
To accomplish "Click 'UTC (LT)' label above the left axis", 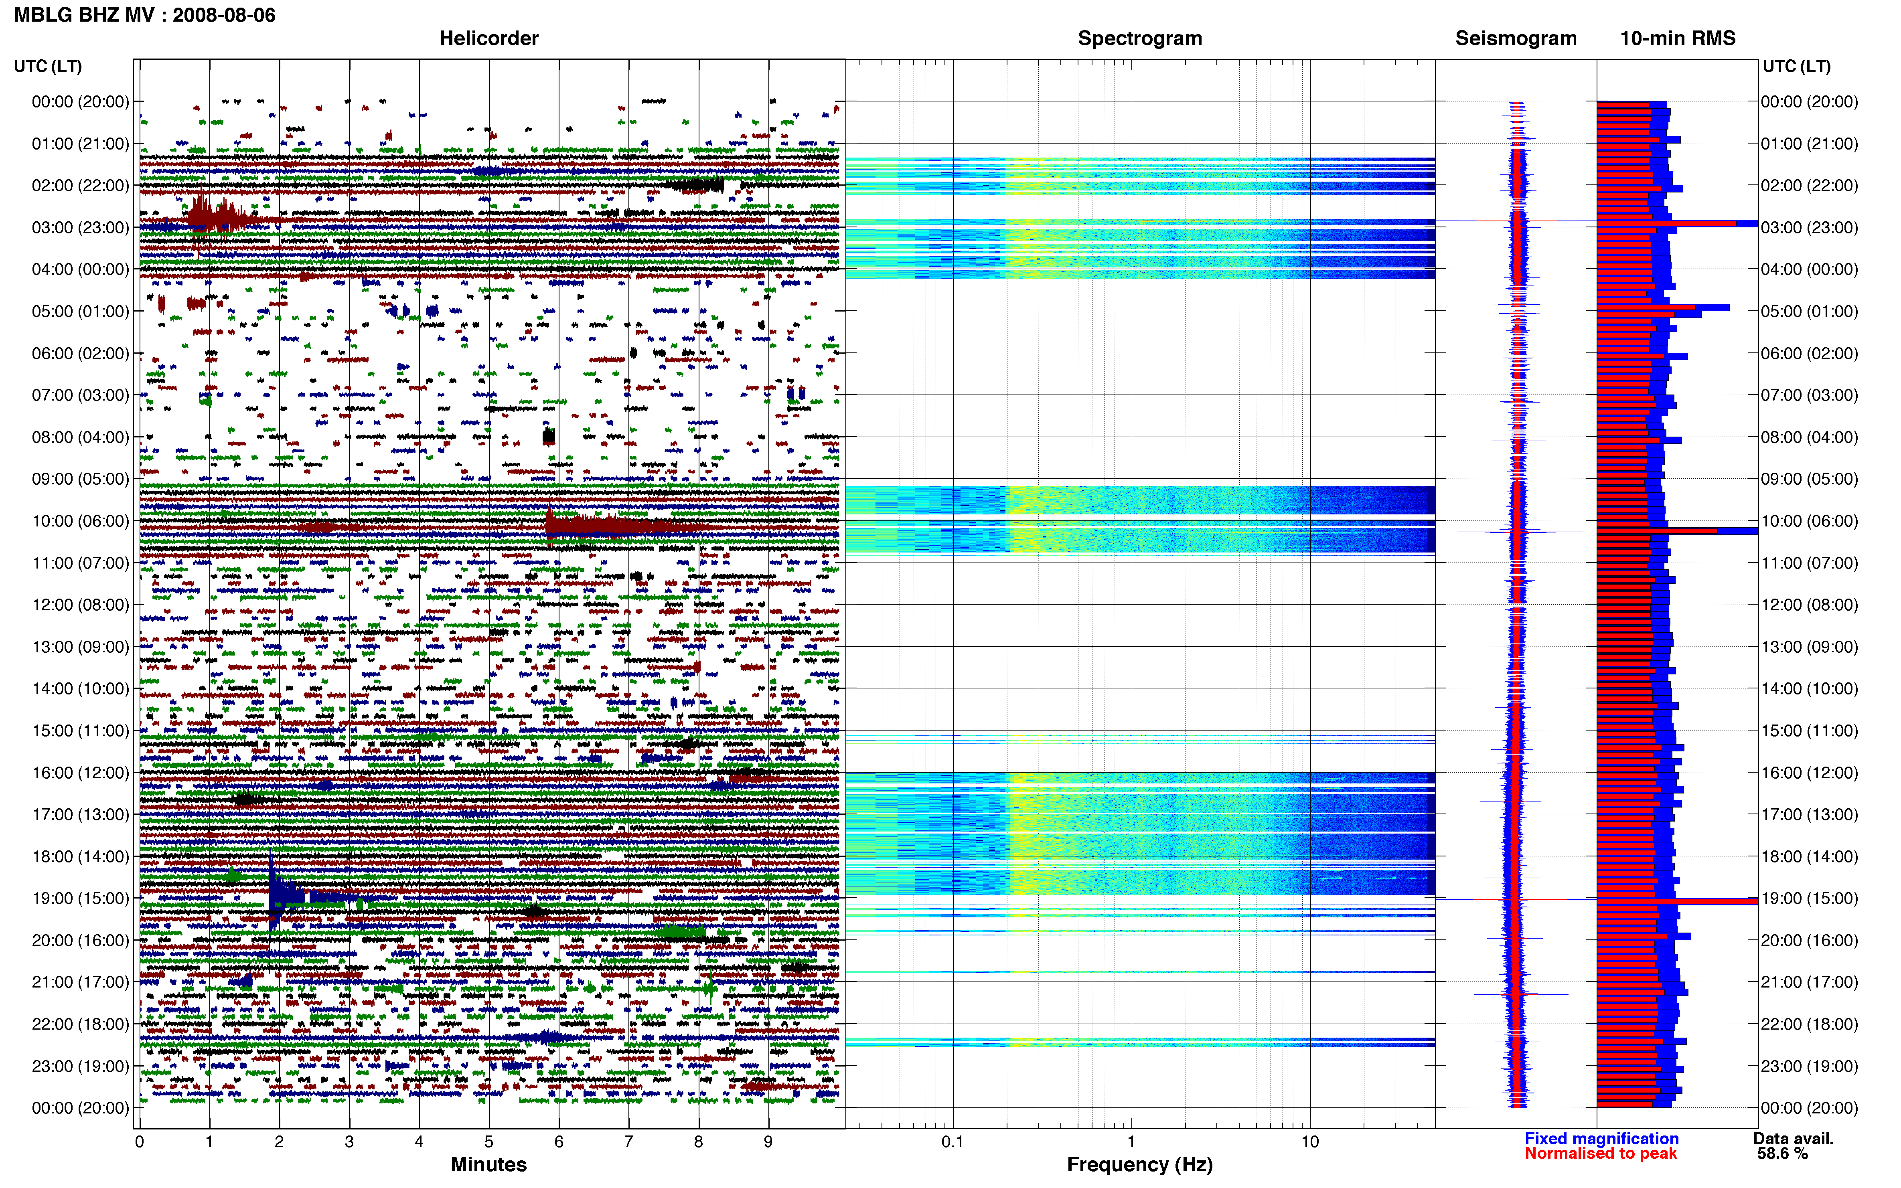I will tap(48, 66).
